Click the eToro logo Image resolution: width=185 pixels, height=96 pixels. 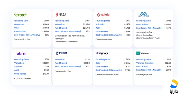20,15
